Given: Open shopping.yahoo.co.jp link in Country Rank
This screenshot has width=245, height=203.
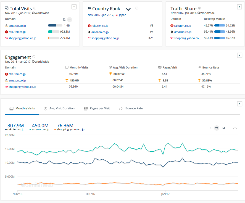Looking at the screenshot, I should click(x=105, y=38).
